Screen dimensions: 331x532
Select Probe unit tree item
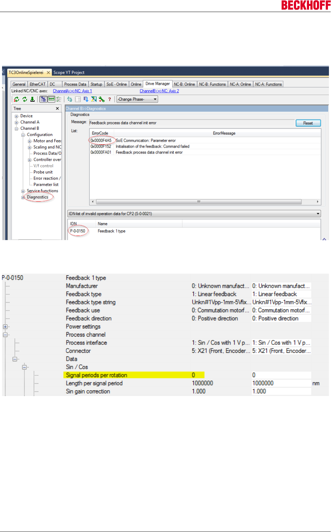(x=43, y=172)
